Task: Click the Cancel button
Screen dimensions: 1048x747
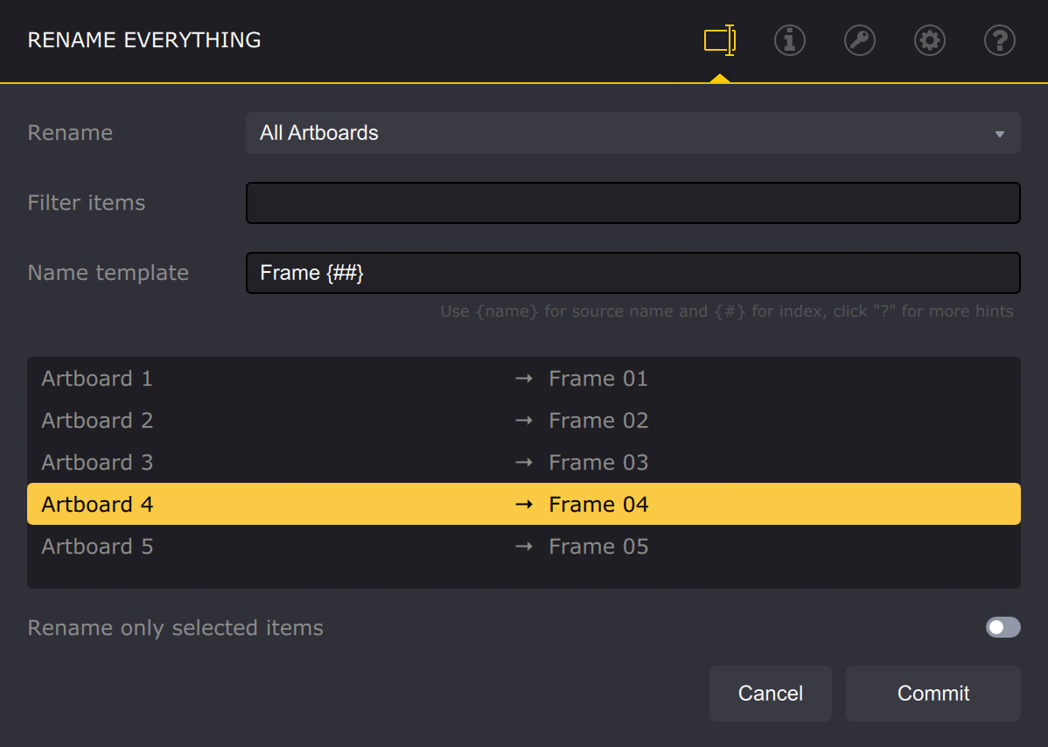Action: pyautogui.click(x=770, y=693)
